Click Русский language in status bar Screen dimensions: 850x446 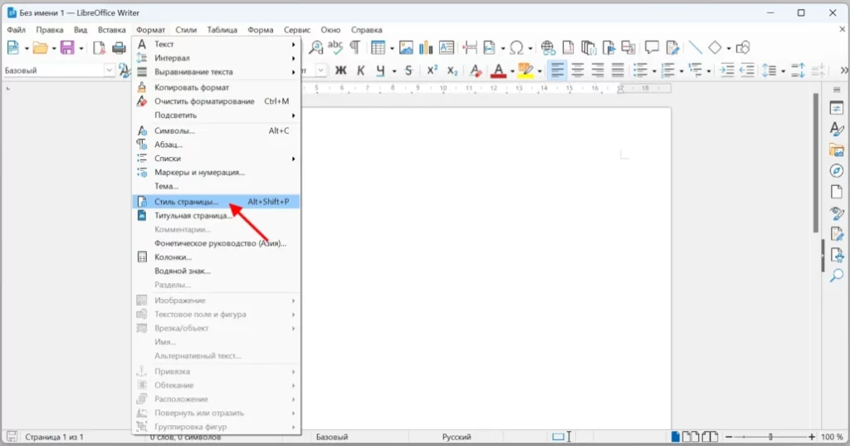[457, 437]
